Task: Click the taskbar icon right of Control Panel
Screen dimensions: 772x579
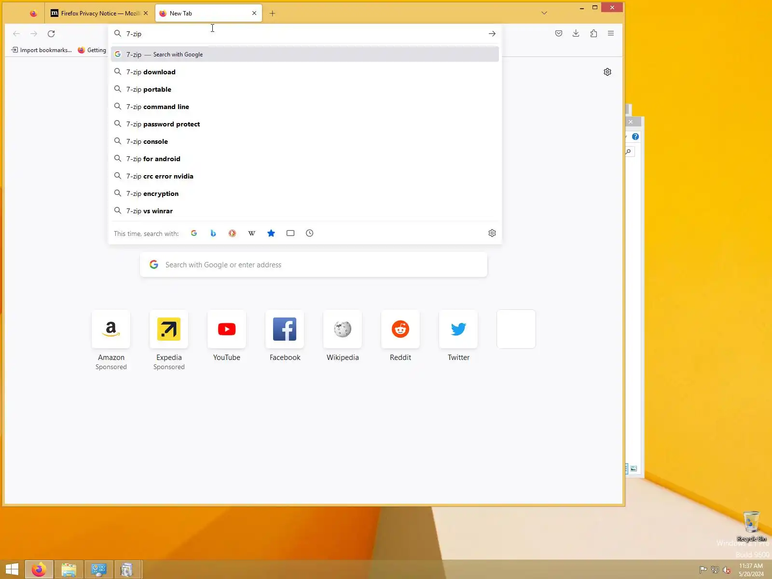Action: point(127,569)
